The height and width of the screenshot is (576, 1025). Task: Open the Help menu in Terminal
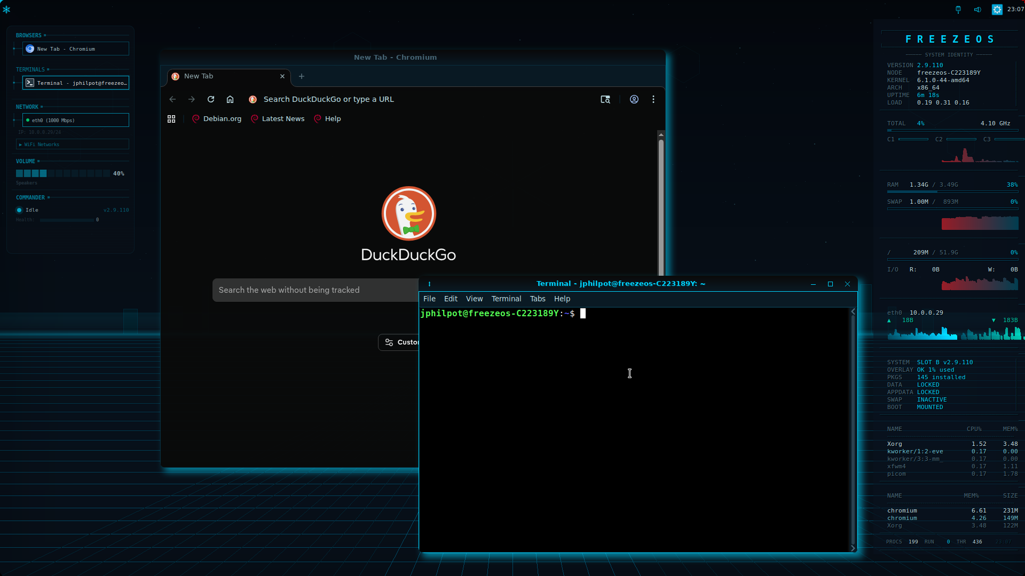point(562,299)
